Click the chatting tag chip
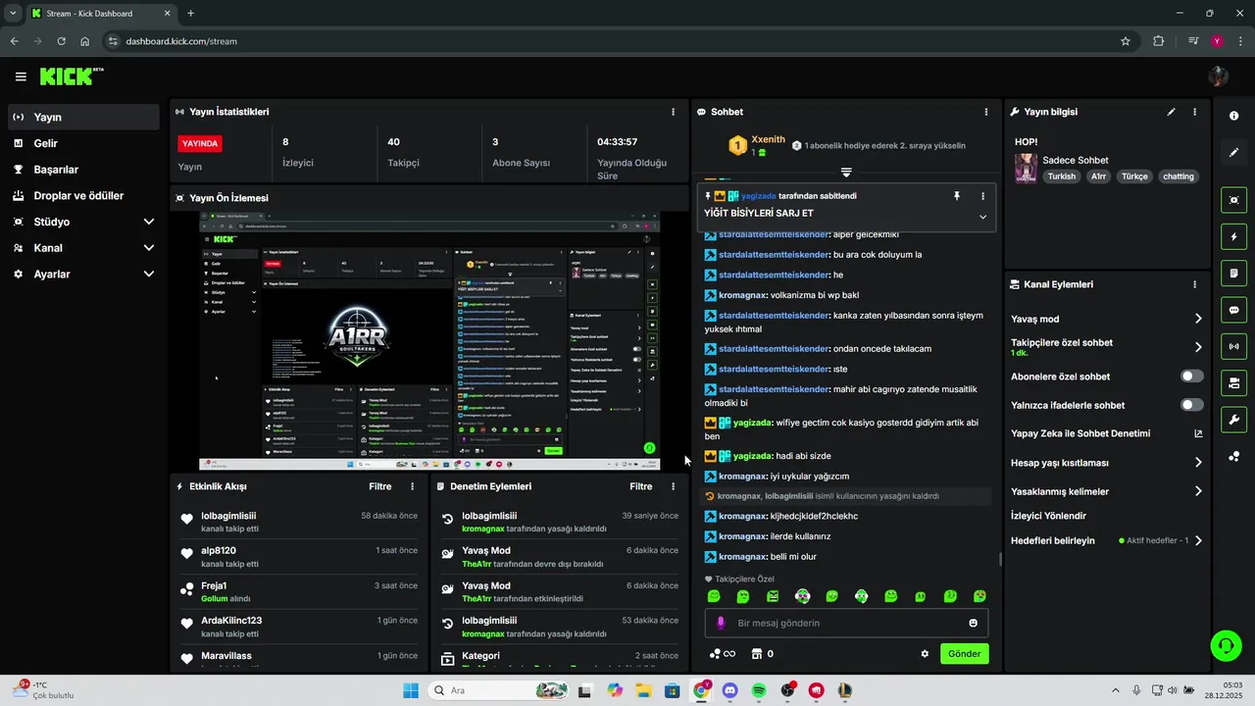Viewport: 1255px width, 706px height. tap(1179, 176)
